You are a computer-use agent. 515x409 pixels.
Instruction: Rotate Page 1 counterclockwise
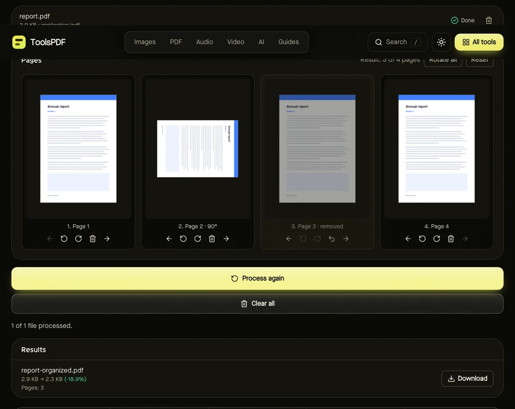64,239
